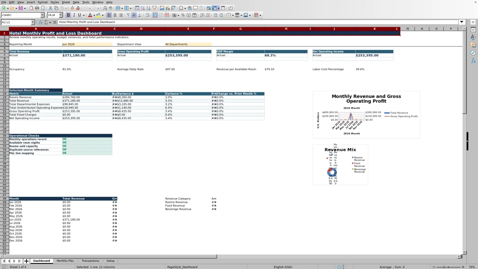Open the Borders dropdown arrow
This screenshot has height=269, width=478.
tap(233, 15)
